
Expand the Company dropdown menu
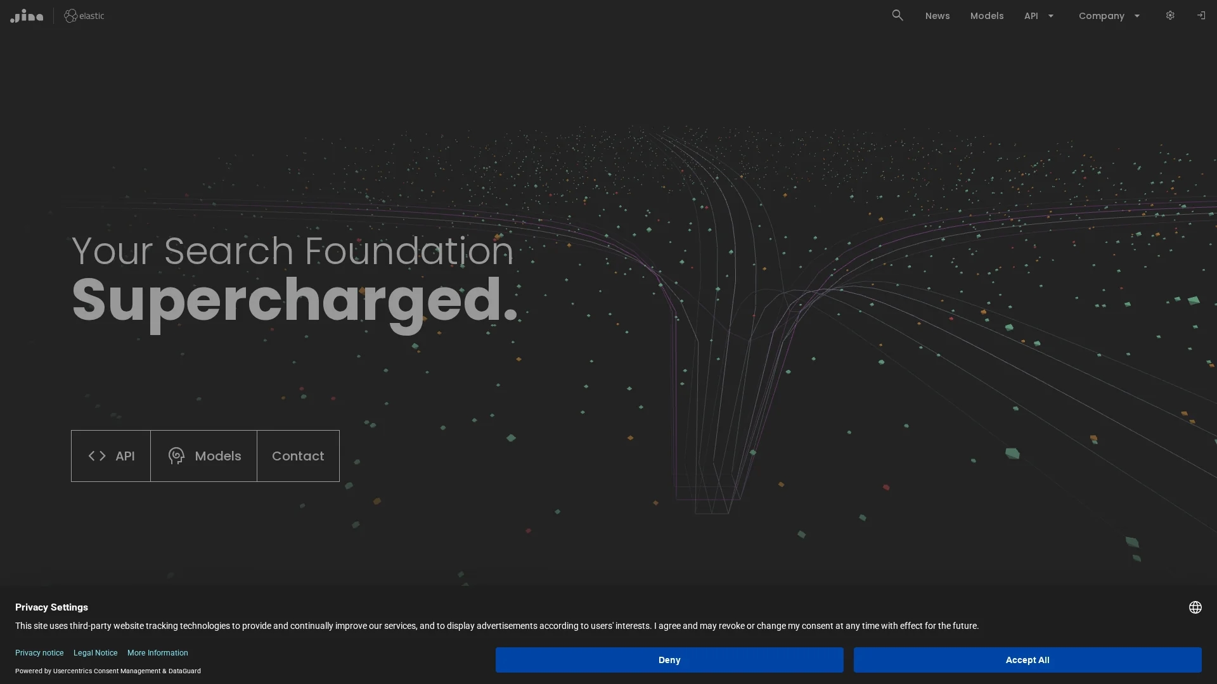(x=1109, y=16)
